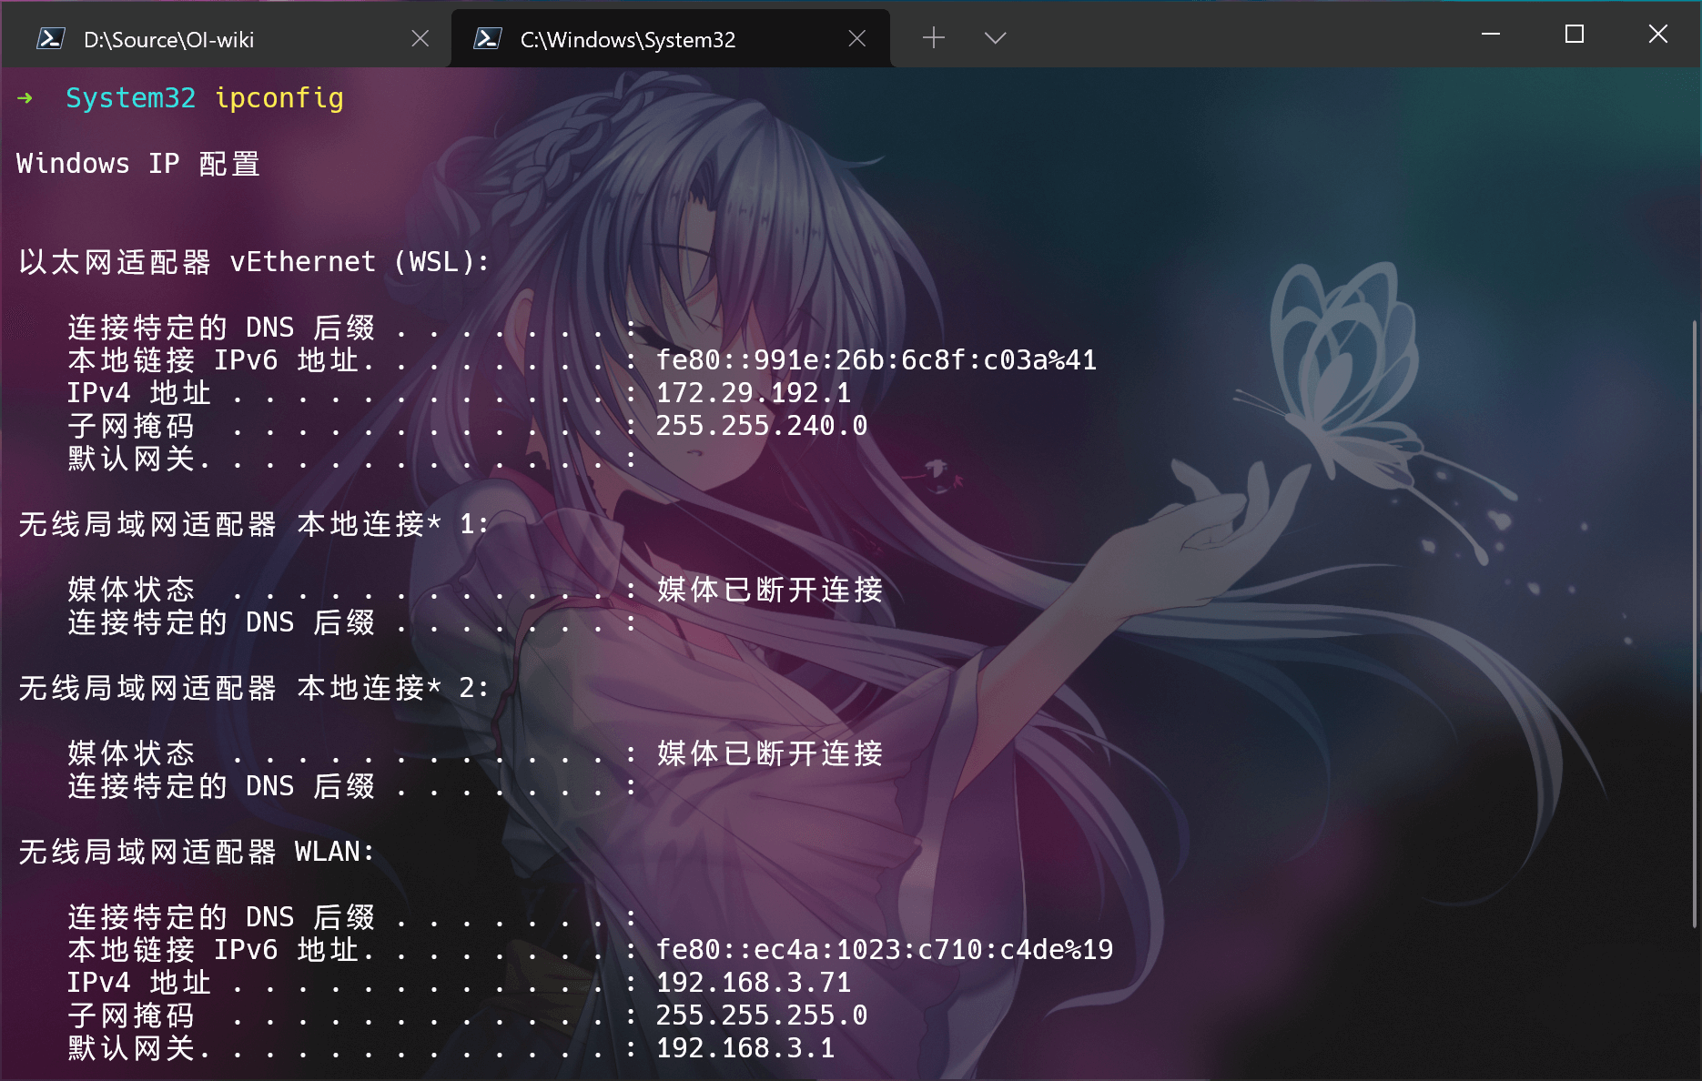
Task: Click the 'Windows IP 配置' heading
Action: [x=138, y=164]
